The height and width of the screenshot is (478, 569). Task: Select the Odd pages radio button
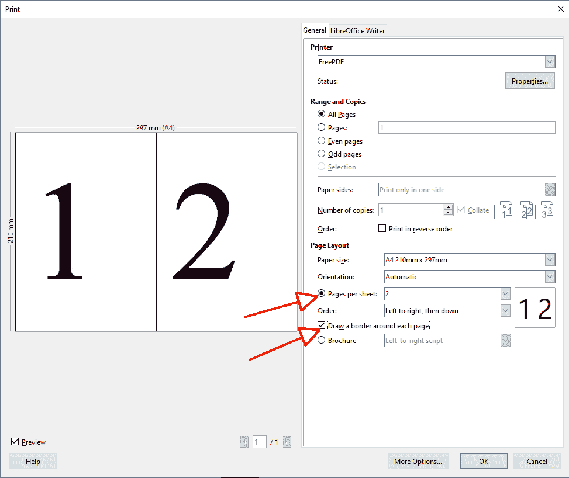(x=321, y=154)
